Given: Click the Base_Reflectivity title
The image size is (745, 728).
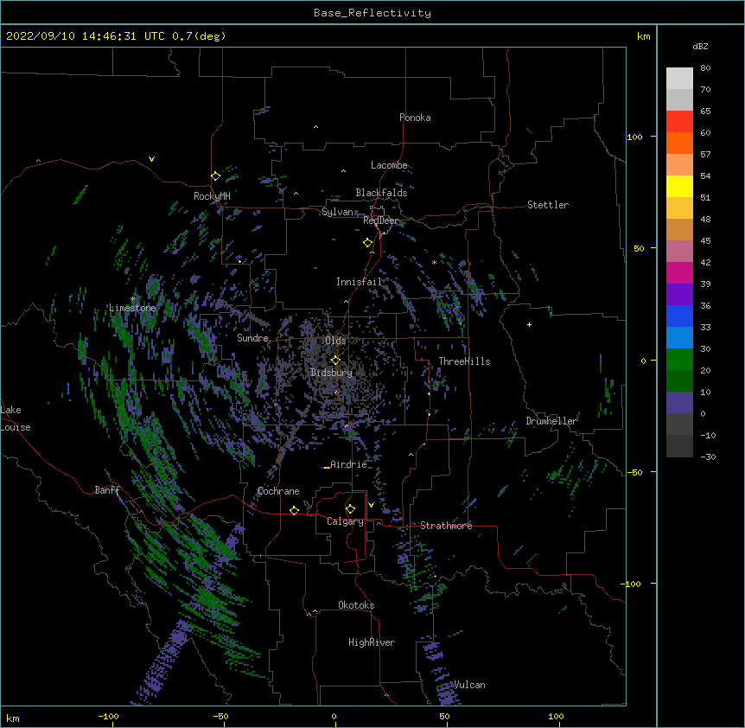Looking at the screenshot, I should pyautogui.click(x=372, y=13).
